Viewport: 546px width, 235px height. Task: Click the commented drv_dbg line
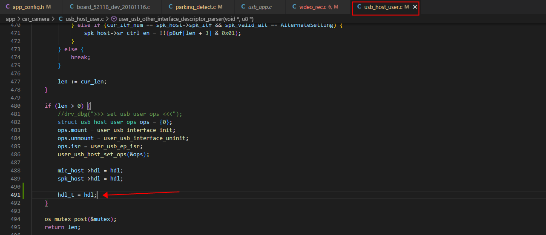tap(120, 114)
